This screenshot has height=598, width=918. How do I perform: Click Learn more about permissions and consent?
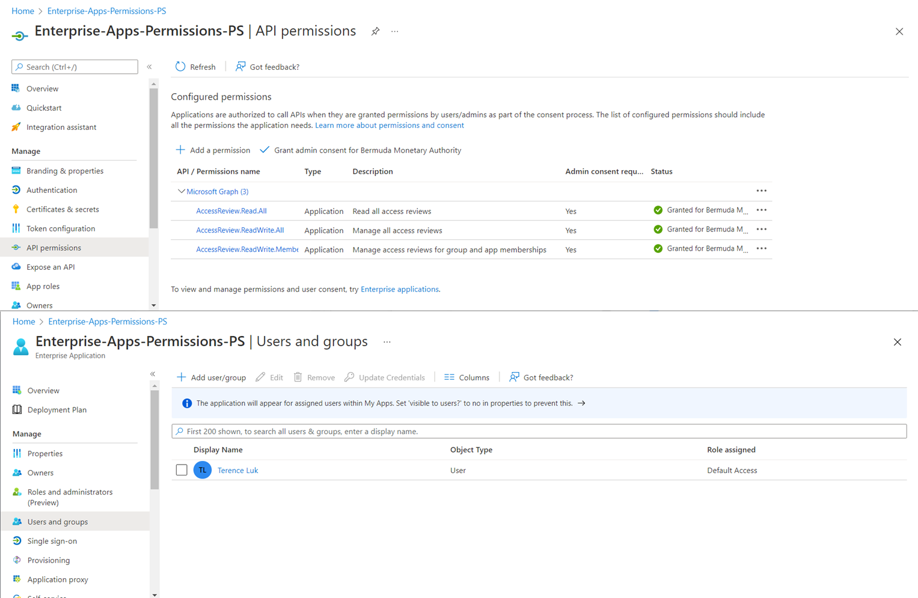point(390,125)
